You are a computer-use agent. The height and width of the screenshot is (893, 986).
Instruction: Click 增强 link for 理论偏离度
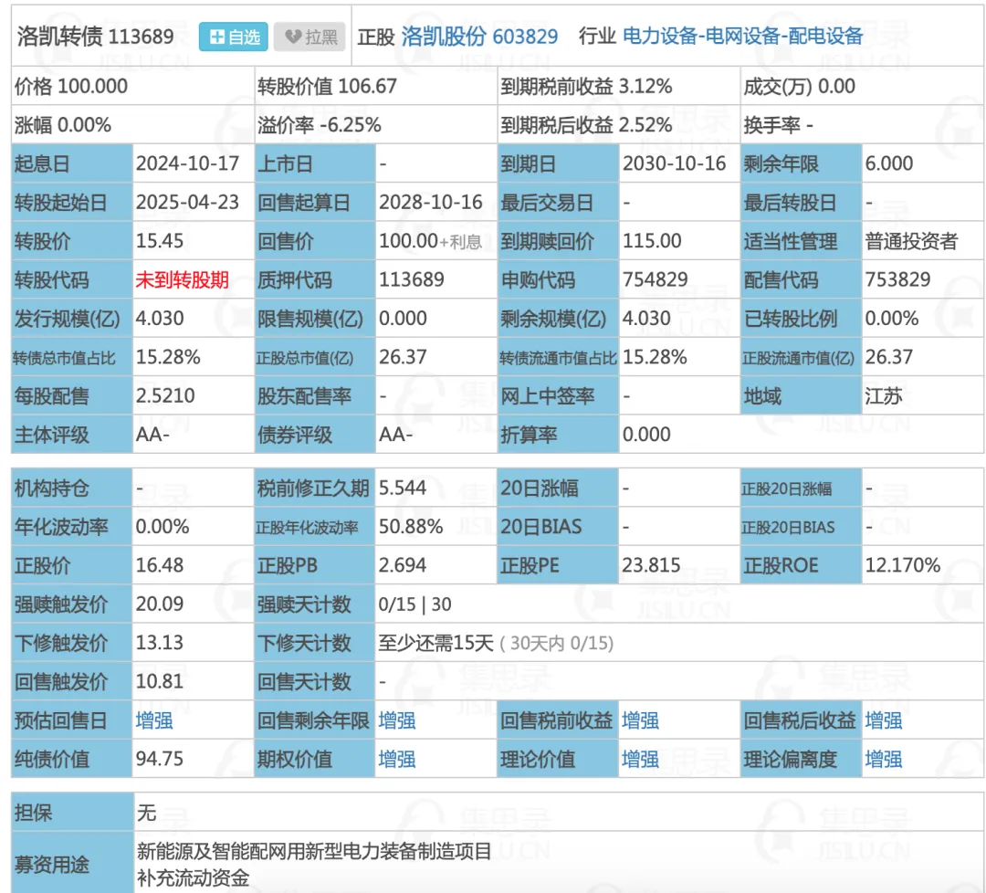(x=884, y=760)
